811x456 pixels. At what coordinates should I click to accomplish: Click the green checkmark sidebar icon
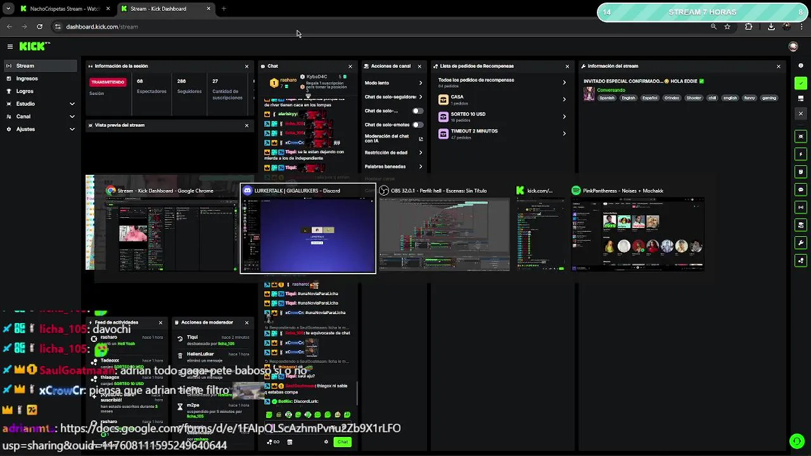coord(801,83)
